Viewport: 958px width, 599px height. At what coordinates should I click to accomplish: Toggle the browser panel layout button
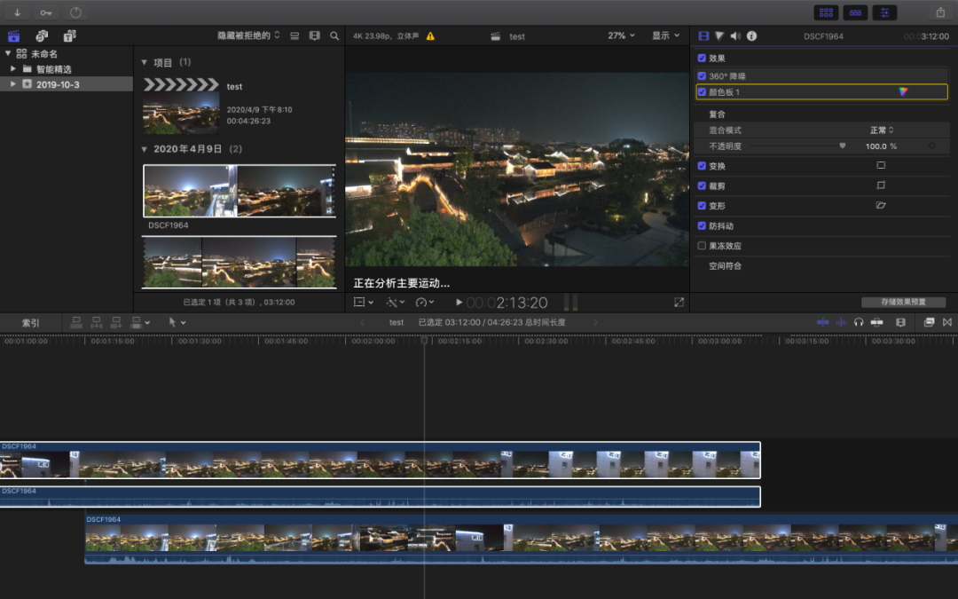(x=826, y=12)
